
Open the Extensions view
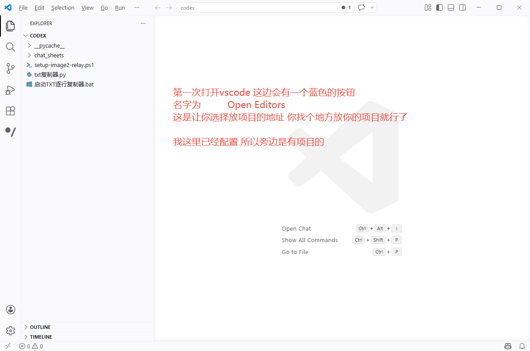(x=10, y=111)
